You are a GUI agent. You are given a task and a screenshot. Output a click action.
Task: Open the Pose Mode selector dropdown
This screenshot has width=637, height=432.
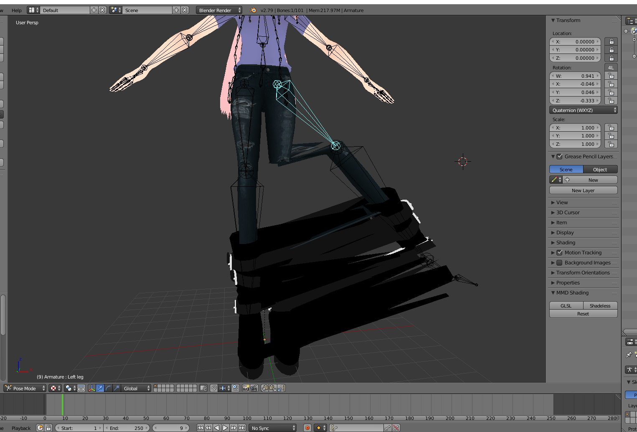tap(25, 388)
